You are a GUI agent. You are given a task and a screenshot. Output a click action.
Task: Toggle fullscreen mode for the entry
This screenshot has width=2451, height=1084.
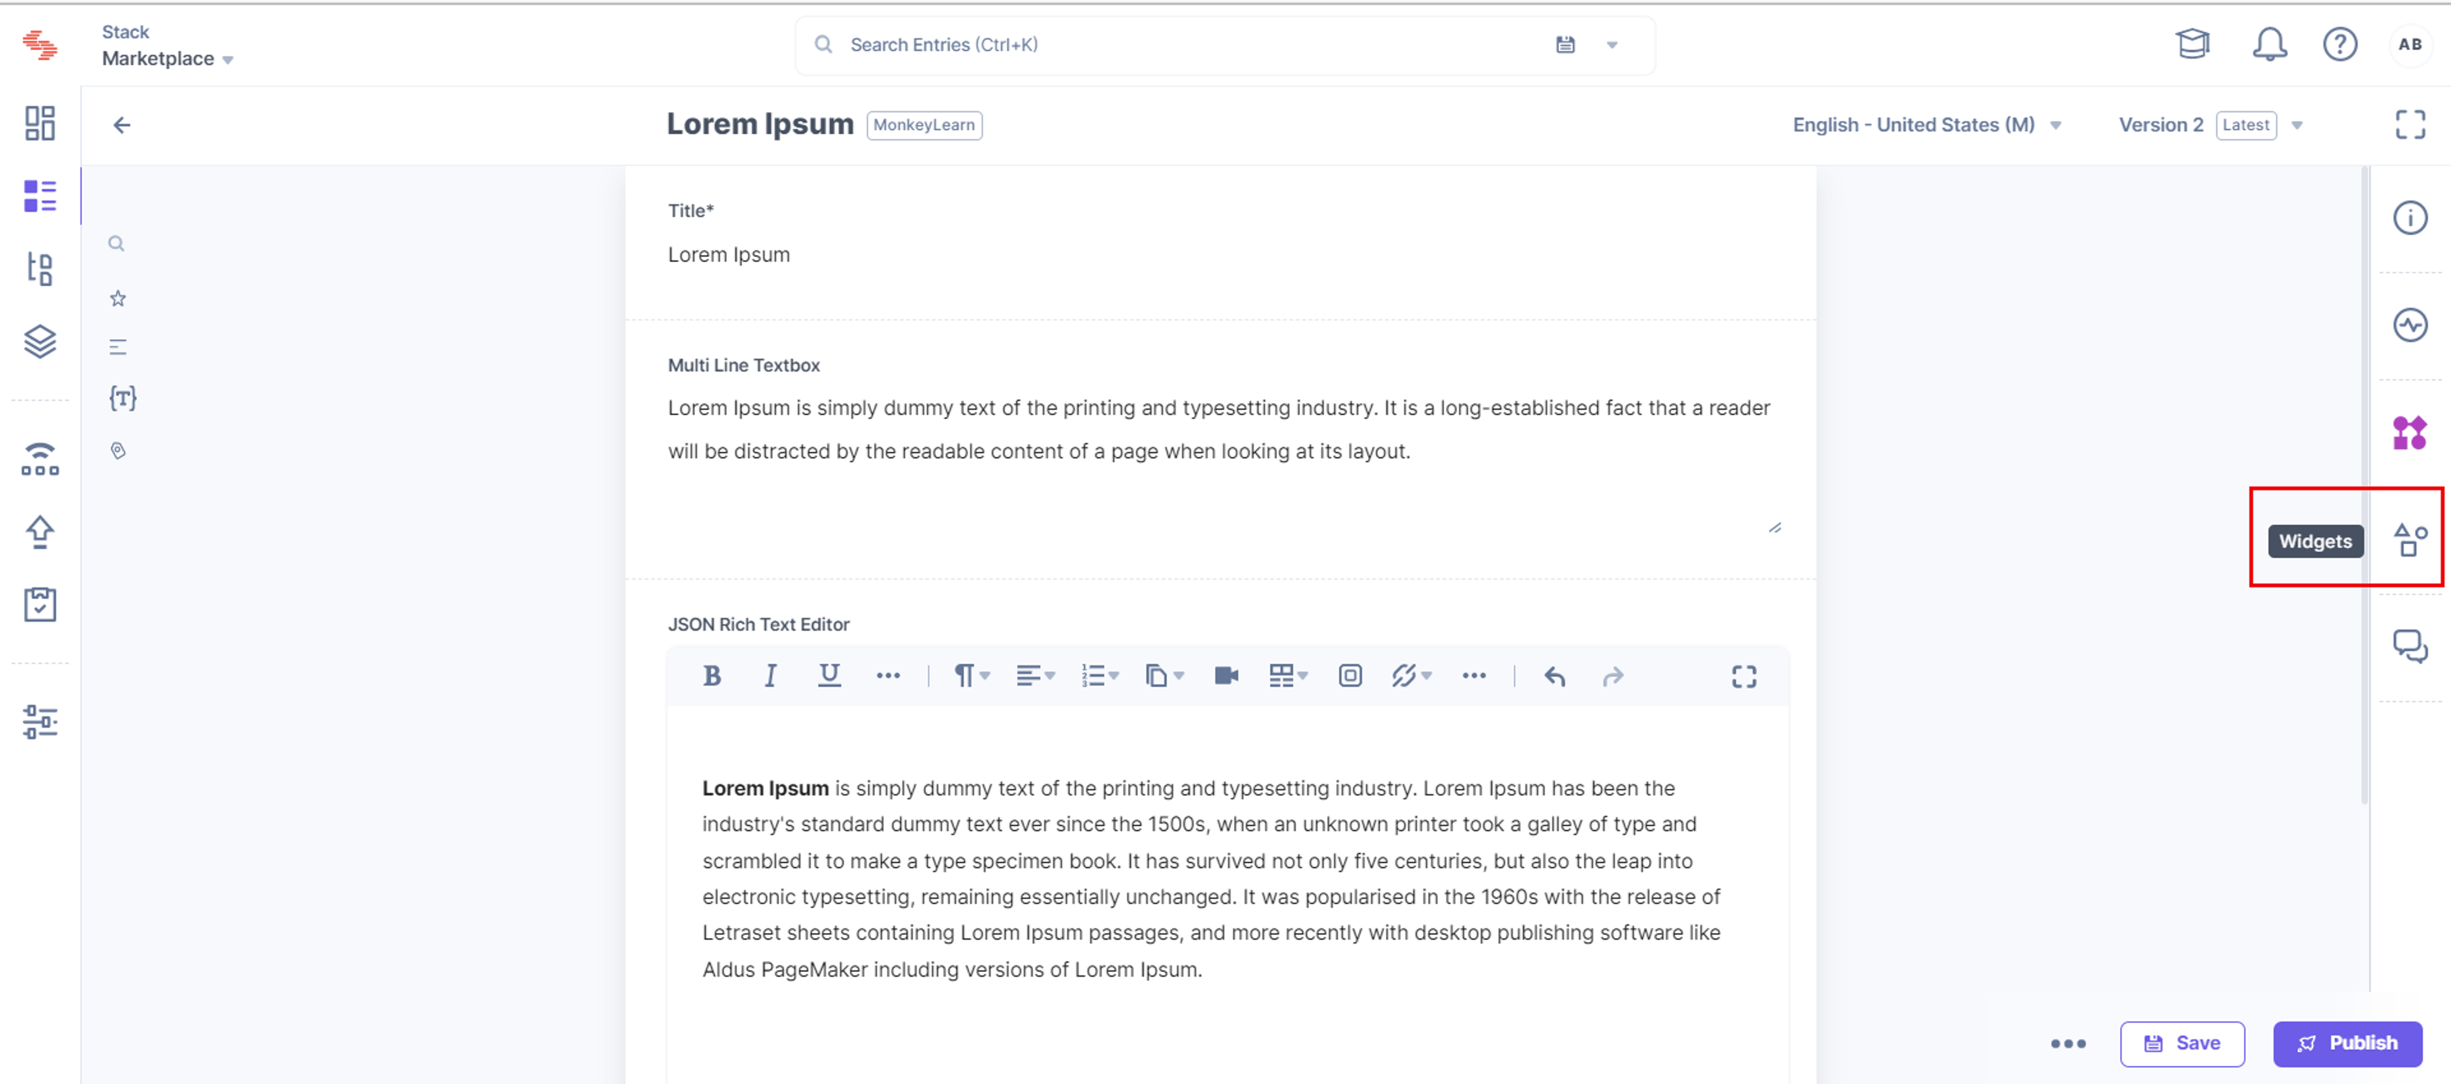[2410, 124]
